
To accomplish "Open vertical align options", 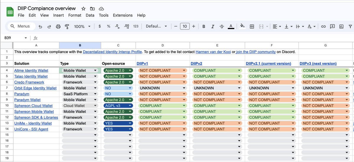I will [288, 26].
